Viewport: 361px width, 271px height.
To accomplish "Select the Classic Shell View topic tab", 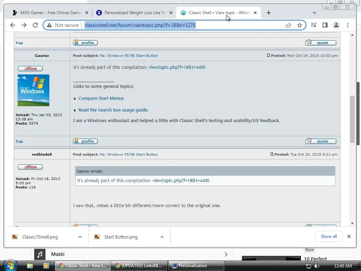I will pyautogui.click(x=218, y=13).
